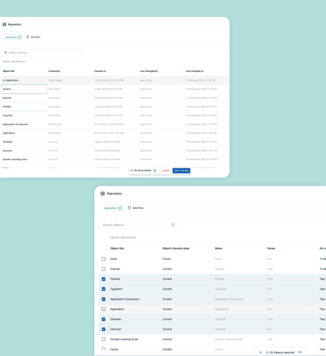This screenshot has height=356, width=326.
Task: Check the Application row checkbox
Action: point(103,309)
